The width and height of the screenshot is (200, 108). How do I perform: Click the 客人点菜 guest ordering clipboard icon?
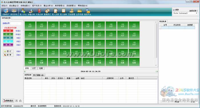(55, 12)
